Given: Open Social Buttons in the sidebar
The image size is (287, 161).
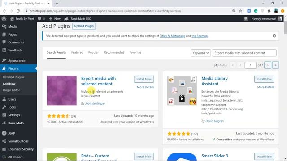Looking at the screenshot, I should [x=18, y=141].
